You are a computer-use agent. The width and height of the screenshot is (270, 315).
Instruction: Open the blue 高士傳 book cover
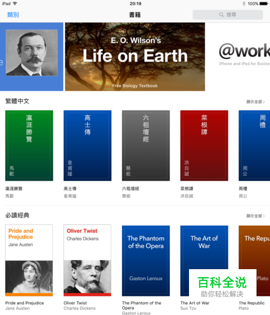click(x=87, y=146)
